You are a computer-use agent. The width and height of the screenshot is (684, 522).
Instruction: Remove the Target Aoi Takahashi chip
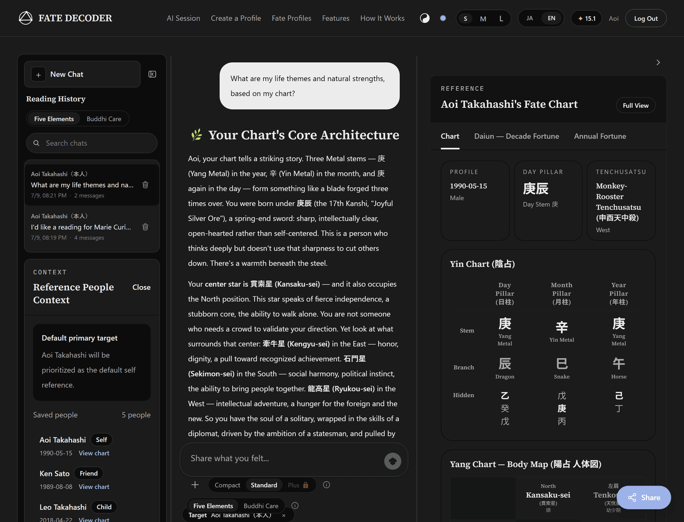tap(284, 515)
